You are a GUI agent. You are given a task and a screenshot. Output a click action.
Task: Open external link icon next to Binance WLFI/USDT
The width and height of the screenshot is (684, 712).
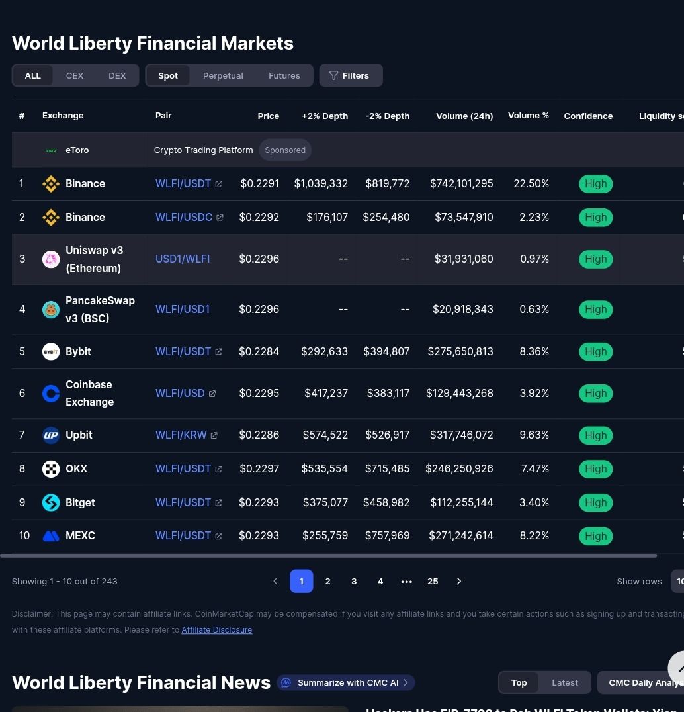218,184
